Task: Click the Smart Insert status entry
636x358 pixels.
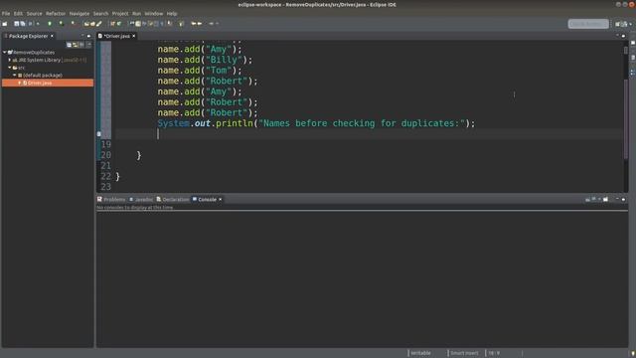Action: 464,353
